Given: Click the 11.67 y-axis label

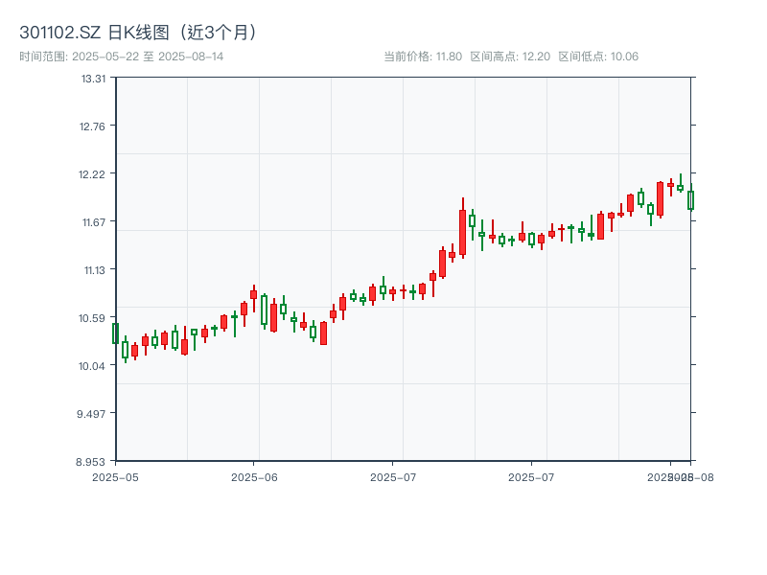Looking at the screenshot, I should pos(94,222).
